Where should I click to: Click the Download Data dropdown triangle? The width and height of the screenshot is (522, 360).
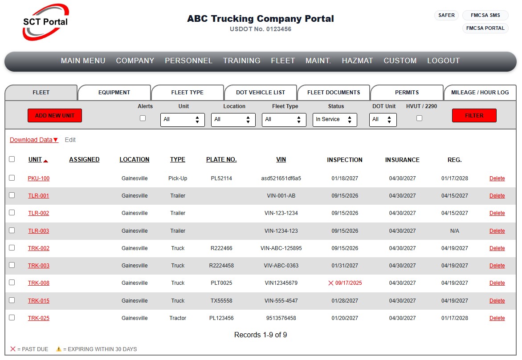[x=56, y=140]
